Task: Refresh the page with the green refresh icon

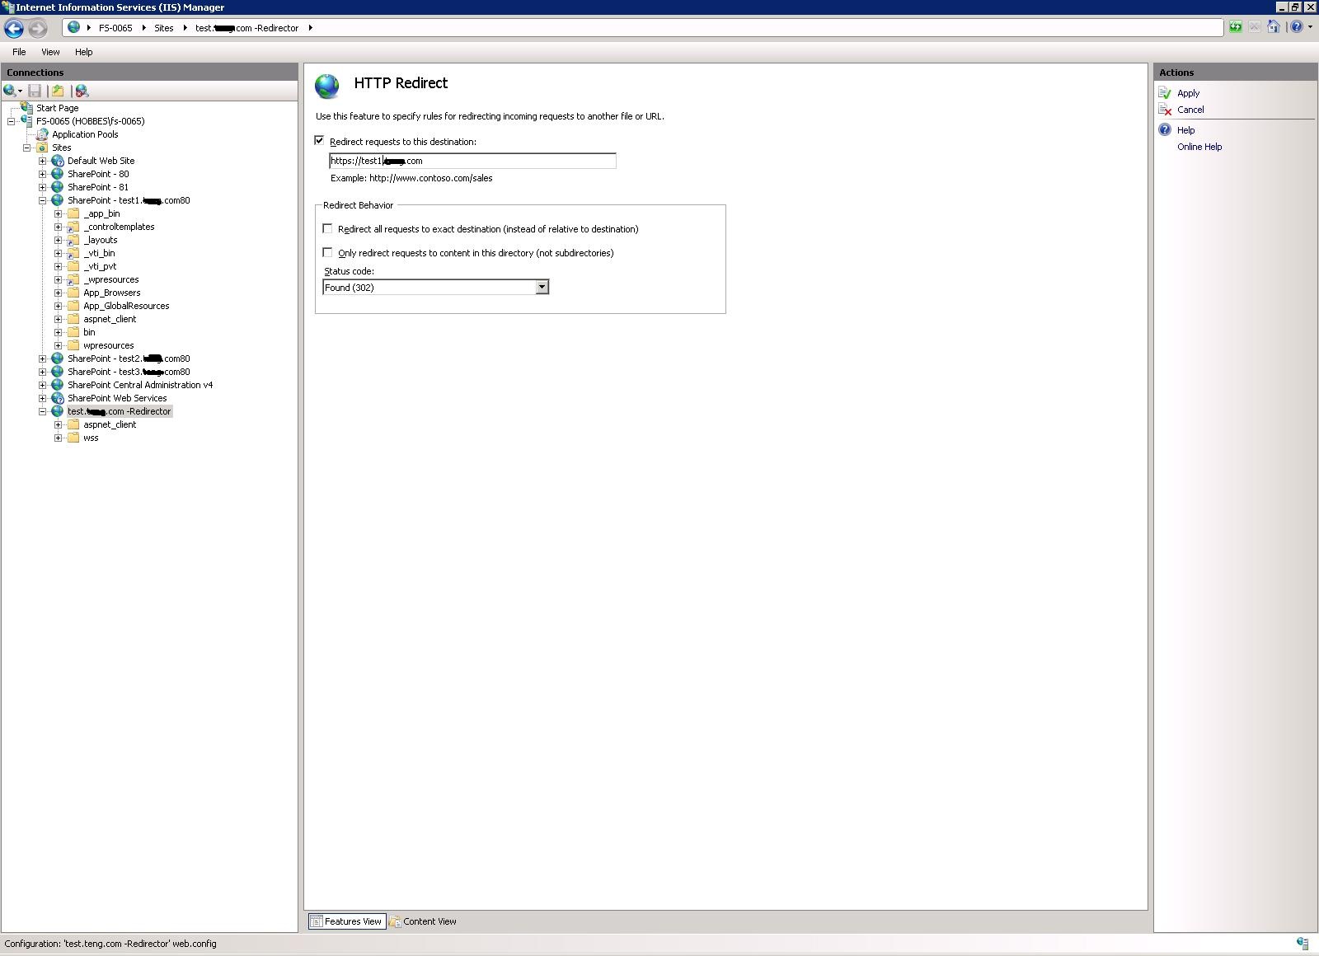Action: (x=1235, y=27)
